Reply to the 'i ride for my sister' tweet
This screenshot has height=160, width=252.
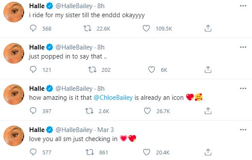pos(33,28)
